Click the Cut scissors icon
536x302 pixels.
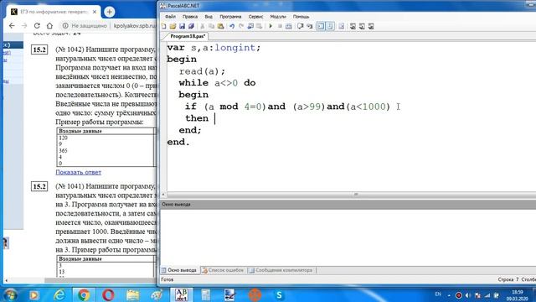coord(203,26)
